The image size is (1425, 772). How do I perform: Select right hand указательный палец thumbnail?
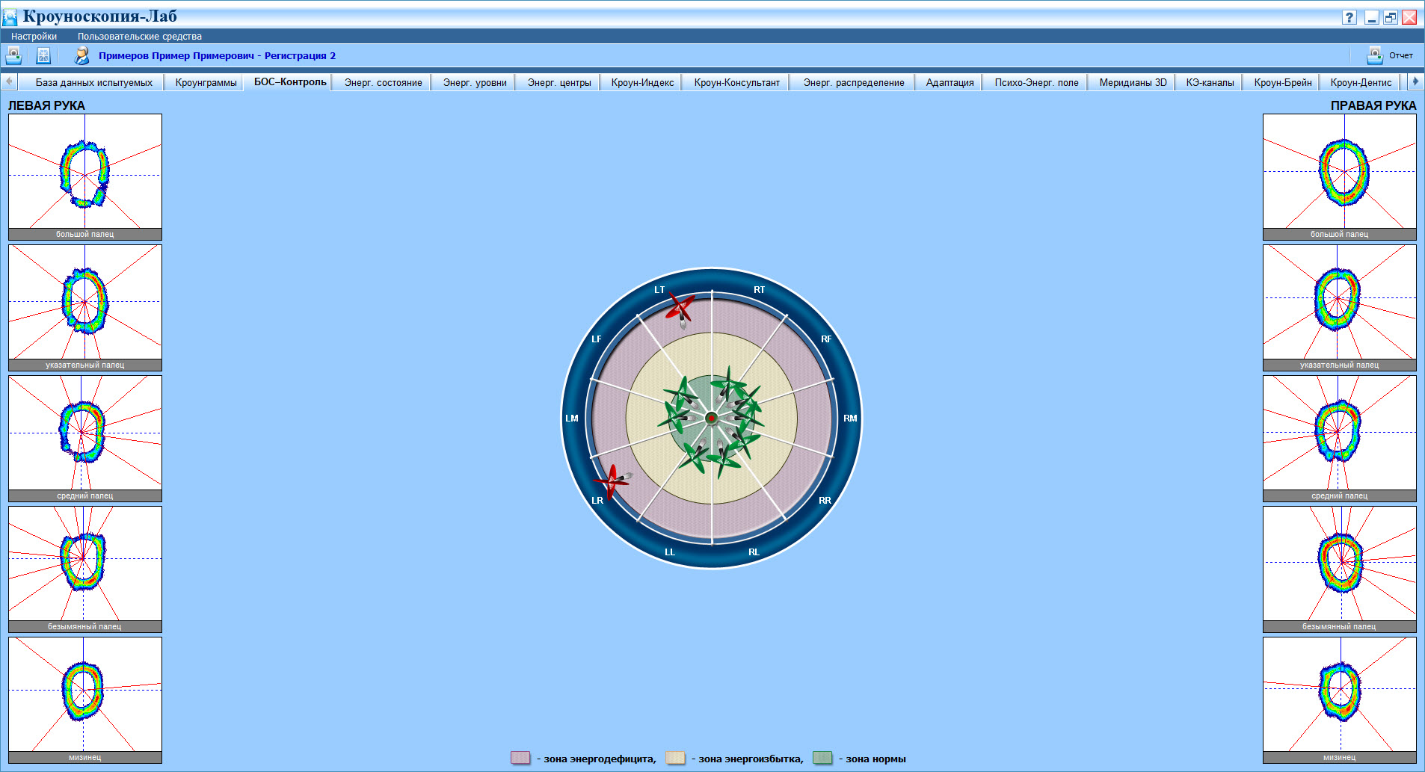[x=1340, y=308]
